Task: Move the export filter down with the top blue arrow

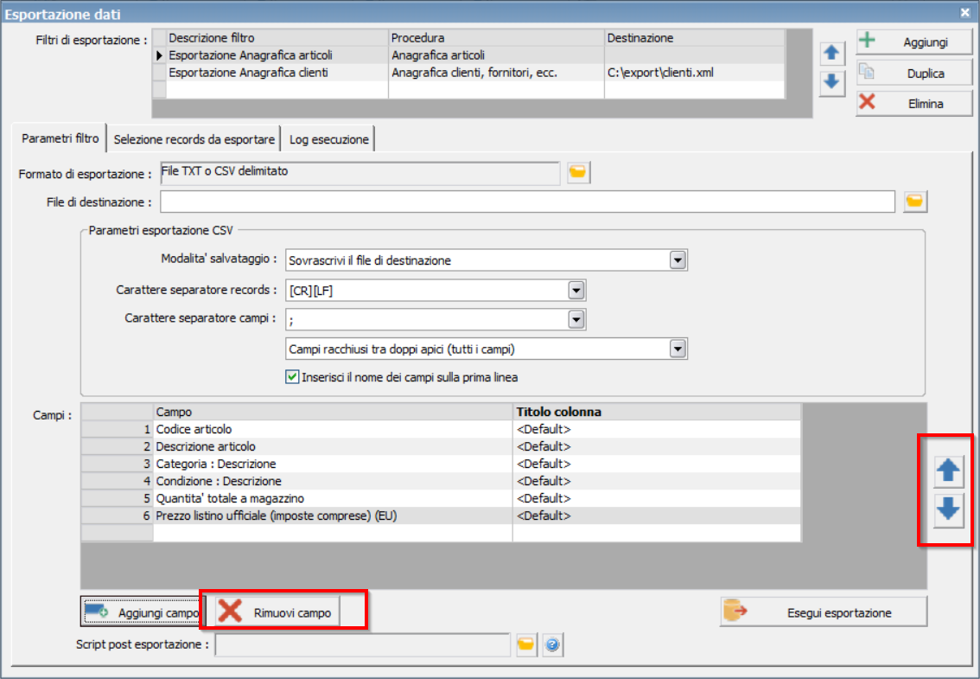Action: point(831,82)
